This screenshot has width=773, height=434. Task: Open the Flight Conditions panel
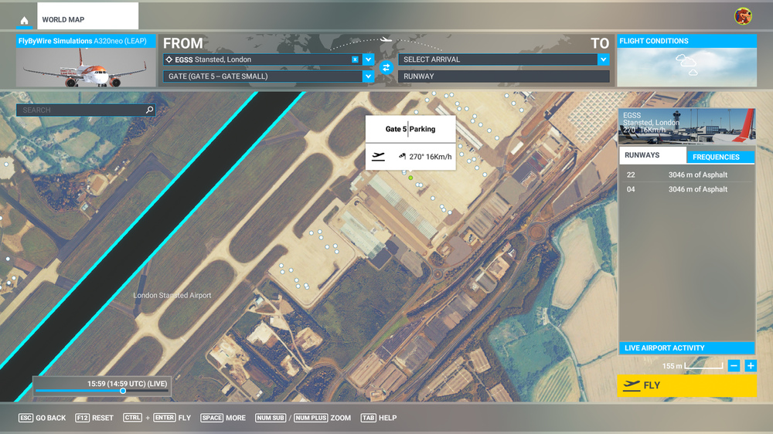pos(686,41)
